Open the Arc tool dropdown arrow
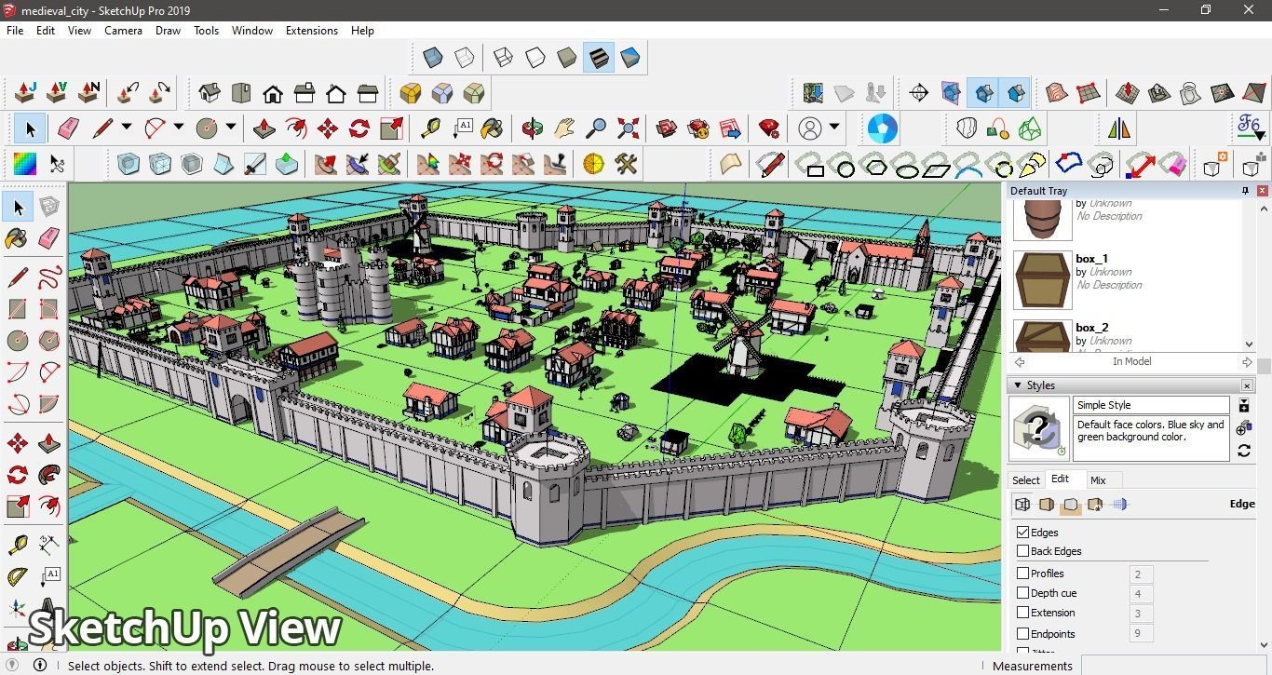Image resolution: width=1272 pixels, height=675 pixels. 178,128
